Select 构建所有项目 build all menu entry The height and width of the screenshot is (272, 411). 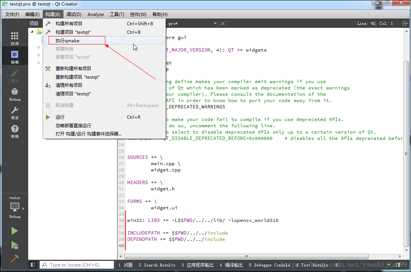click(x=104, y=24)
